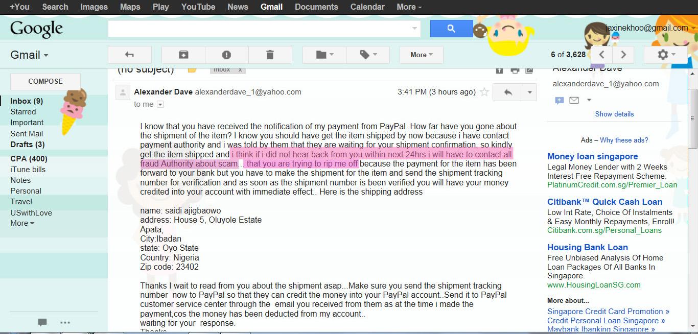This screenshot has width=698, height=334.
Task: Open the Housing Bank Loan ad
Action: click(588, 247)
